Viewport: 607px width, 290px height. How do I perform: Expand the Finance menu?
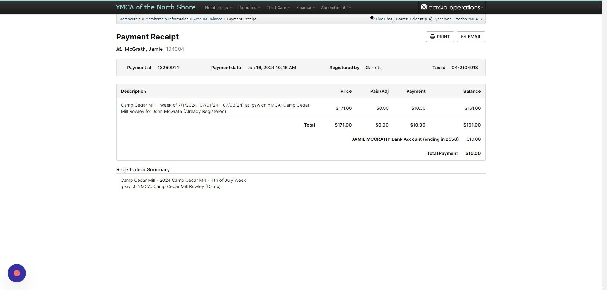pos(305,7)
